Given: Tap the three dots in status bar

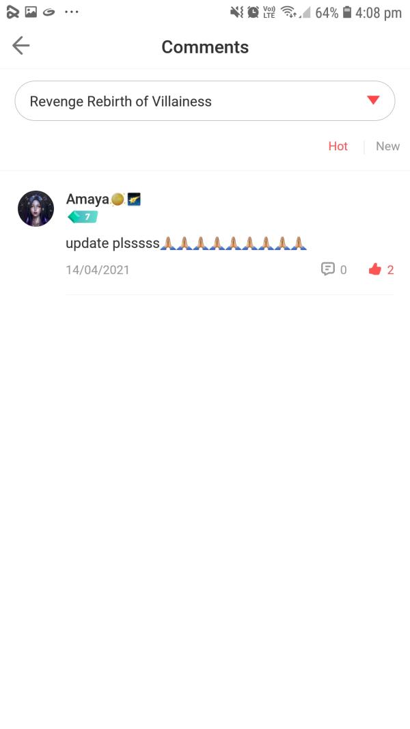Looking at the screenshot, I should [x=72, y=12].
